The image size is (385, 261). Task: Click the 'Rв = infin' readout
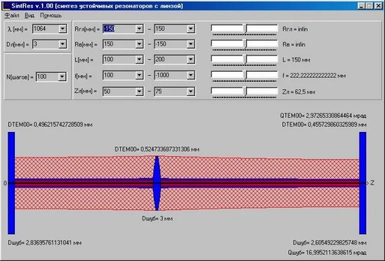294,44
